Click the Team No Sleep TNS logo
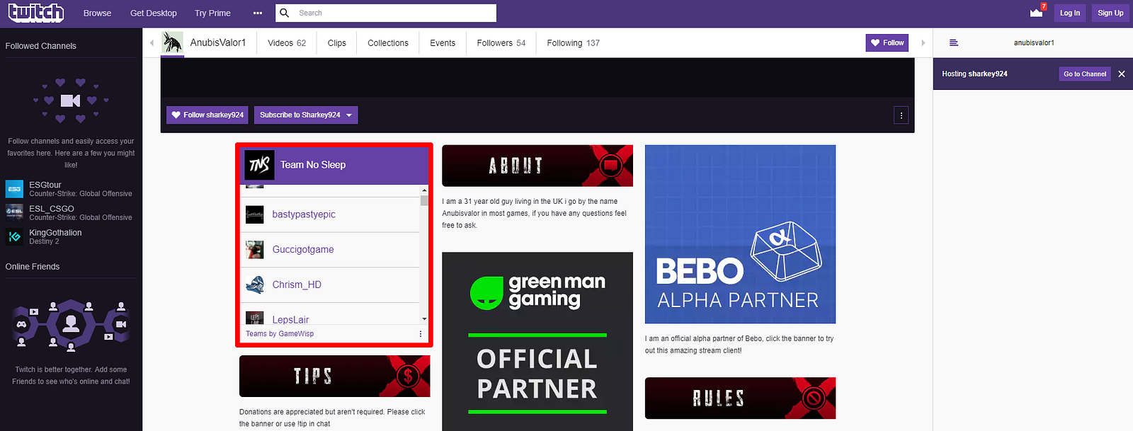Screen dimensions: 1133x431 coord(260,165)
